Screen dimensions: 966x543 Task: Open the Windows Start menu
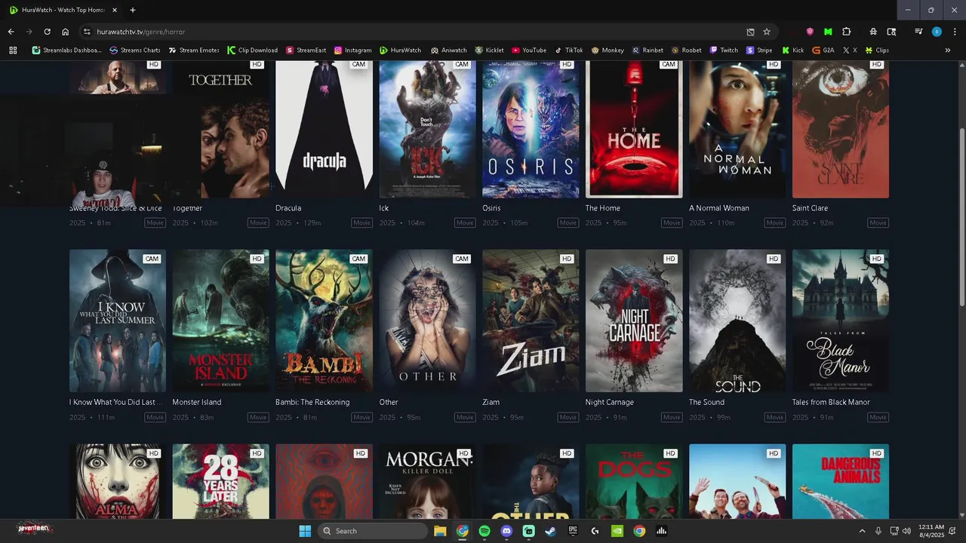(x=305, y=531)
